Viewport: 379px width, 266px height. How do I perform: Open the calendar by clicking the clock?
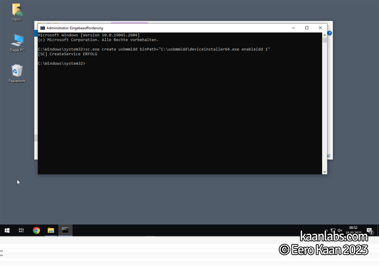pos(353,230)
